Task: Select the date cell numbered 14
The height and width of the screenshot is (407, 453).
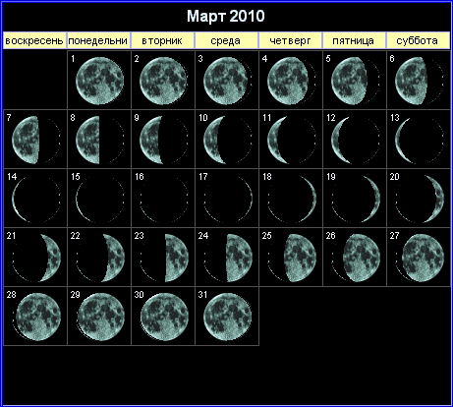Action: point(35,198)
